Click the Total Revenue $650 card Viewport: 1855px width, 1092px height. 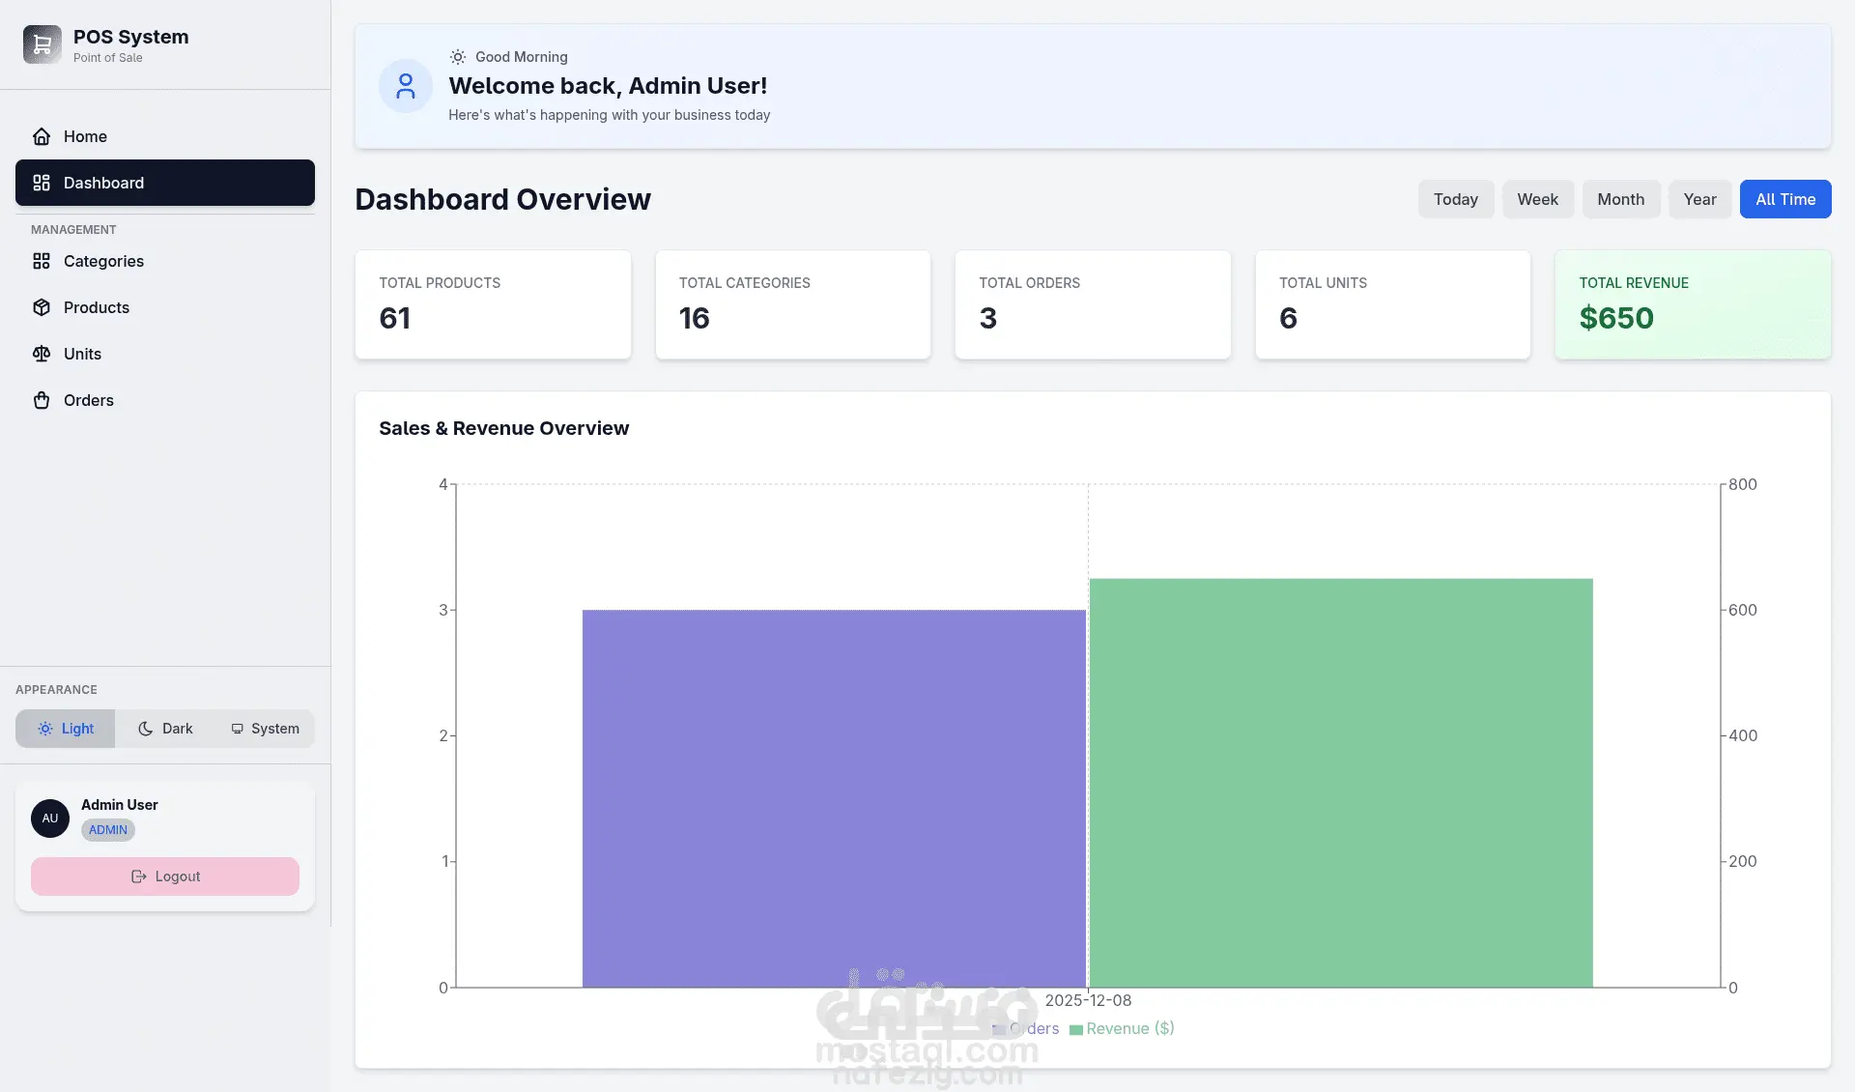[x=1692, y=304]
